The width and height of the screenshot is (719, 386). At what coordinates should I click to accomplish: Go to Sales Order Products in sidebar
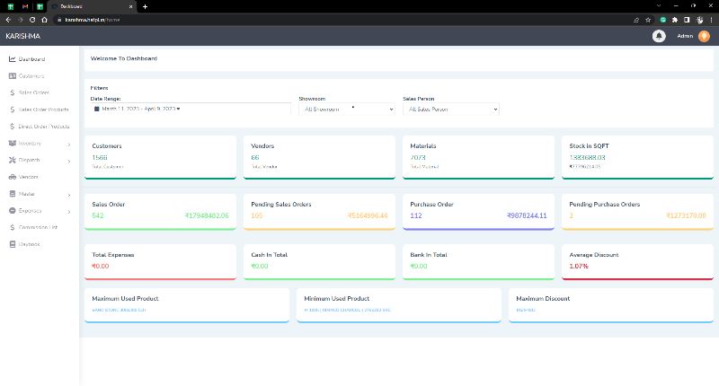pos(43,110)
